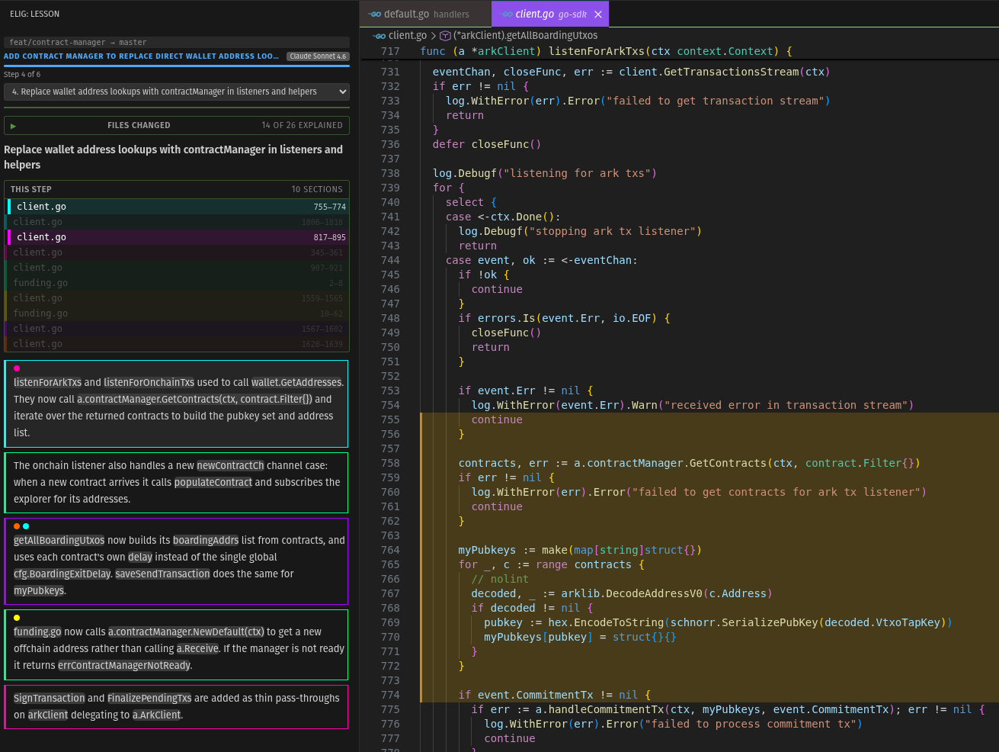Viewport: 999px width, 752px height.
Task: Click the Claude Sonnet 4.6 badge
Action: tap(318, 56)
